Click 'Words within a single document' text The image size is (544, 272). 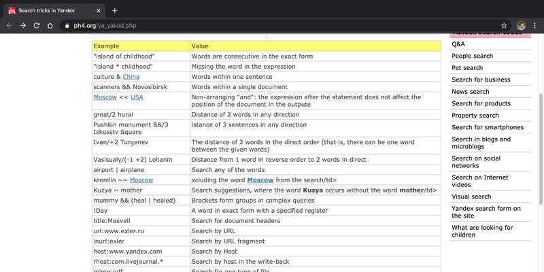click(240, 87)
